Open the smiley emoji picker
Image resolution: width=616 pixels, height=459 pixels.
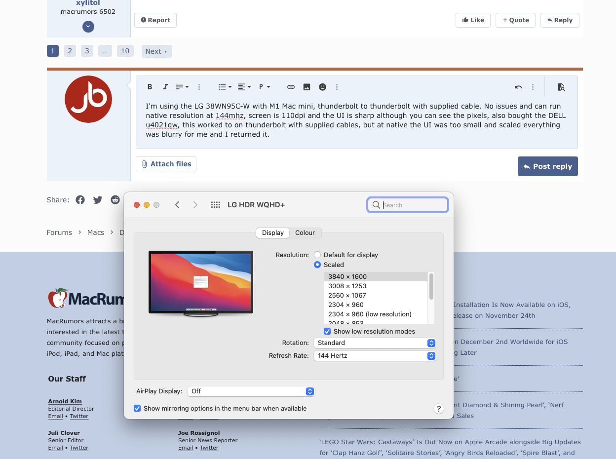point(322,87)
